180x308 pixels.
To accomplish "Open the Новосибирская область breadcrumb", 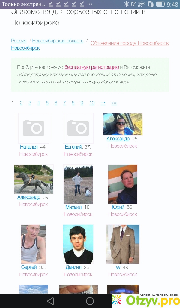I will (x=58, y=41).
